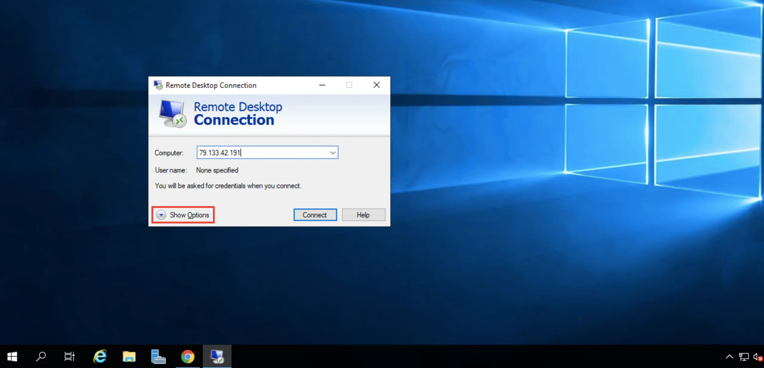Show hidden system tray icons

729,357
